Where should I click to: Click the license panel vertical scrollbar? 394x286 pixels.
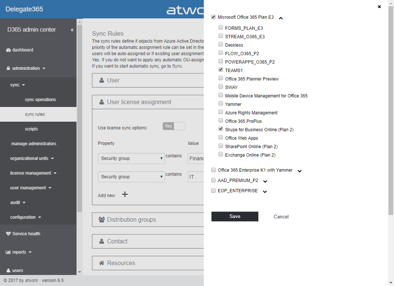pos(391,110)
